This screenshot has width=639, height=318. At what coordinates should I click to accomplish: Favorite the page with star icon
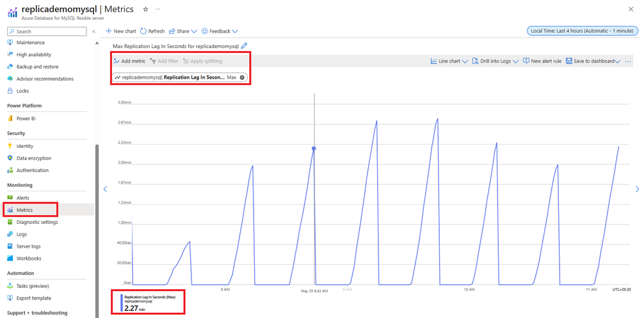145,9
